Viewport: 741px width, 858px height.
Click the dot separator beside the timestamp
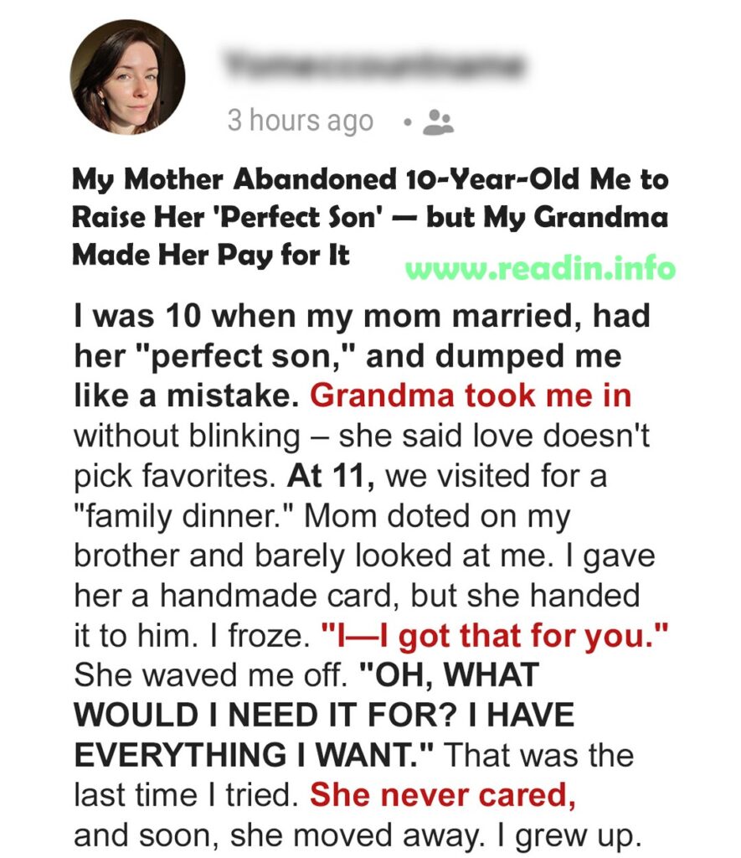click(x=406, y=122)
